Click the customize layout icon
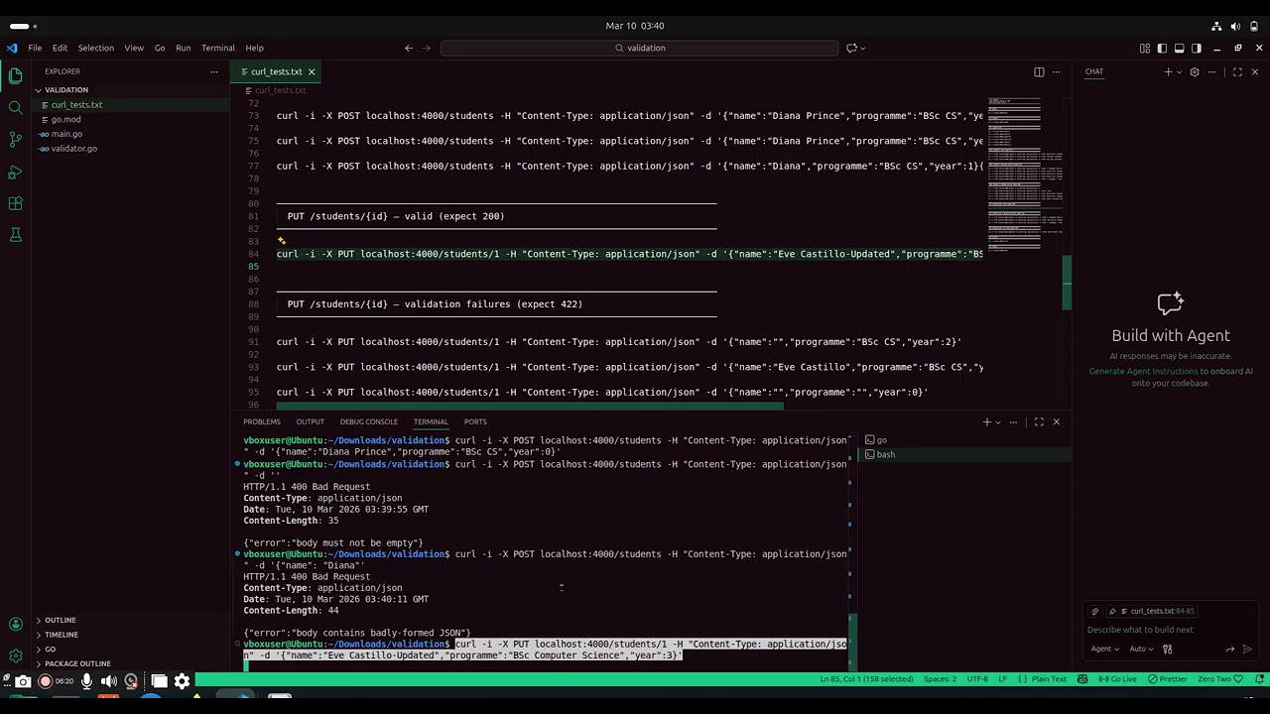Image resolution: width=1270 pixels, height=714 pixels. pos(1145,48)
